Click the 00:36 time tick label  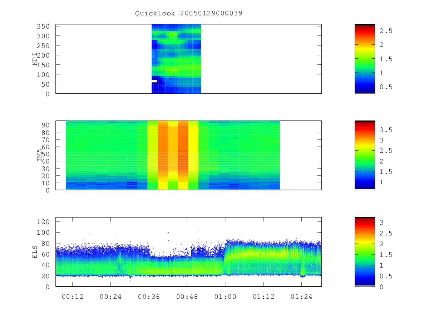click(x=149, y=297)
